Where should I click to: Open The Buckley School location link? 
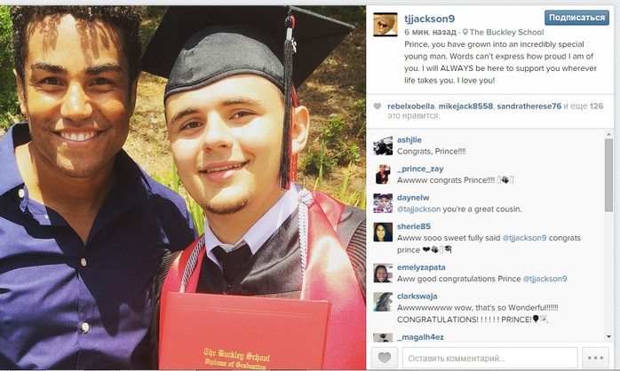[506, 33]
